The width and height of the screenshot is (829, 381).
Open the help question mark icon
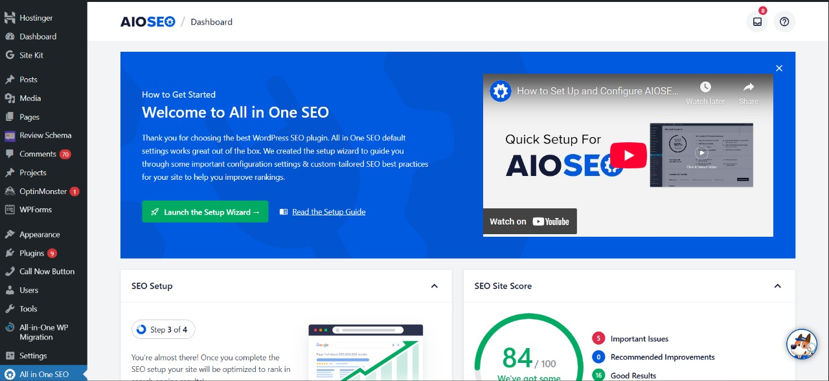(x=784, y=21)
